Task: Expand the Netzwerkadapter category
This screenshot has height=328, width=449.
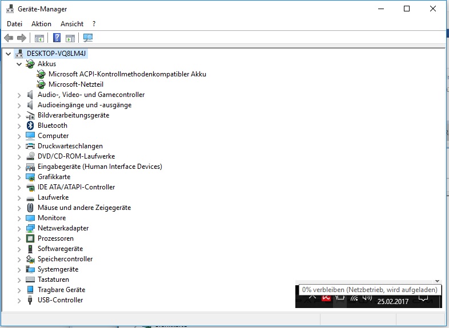Action: (x=19, y=229)
